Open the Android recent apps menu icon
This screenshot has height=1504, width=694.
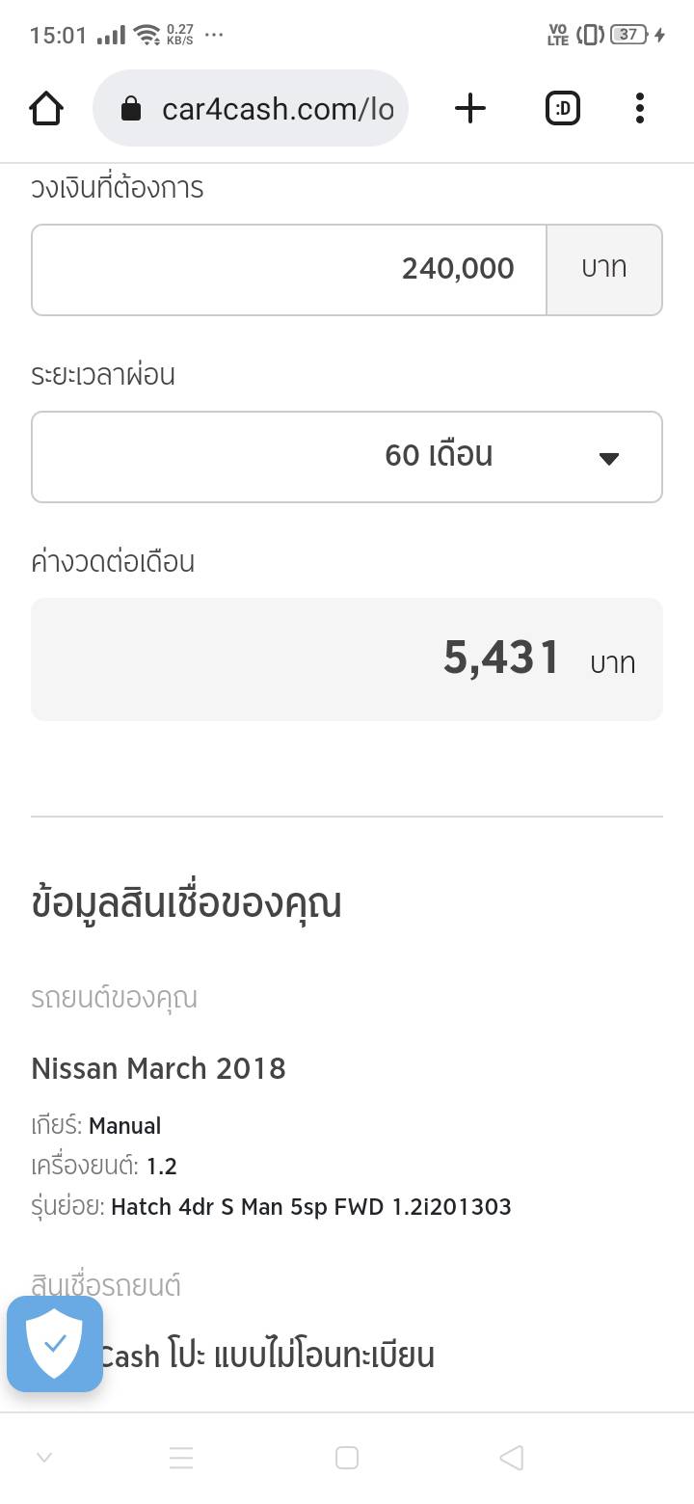pos(181,1458)
